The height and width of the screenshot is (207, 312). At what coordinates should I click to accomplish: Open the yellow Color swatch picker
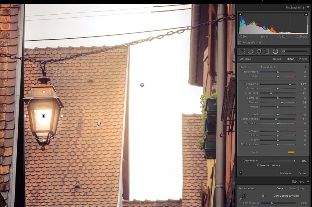(x=291, y=152)
